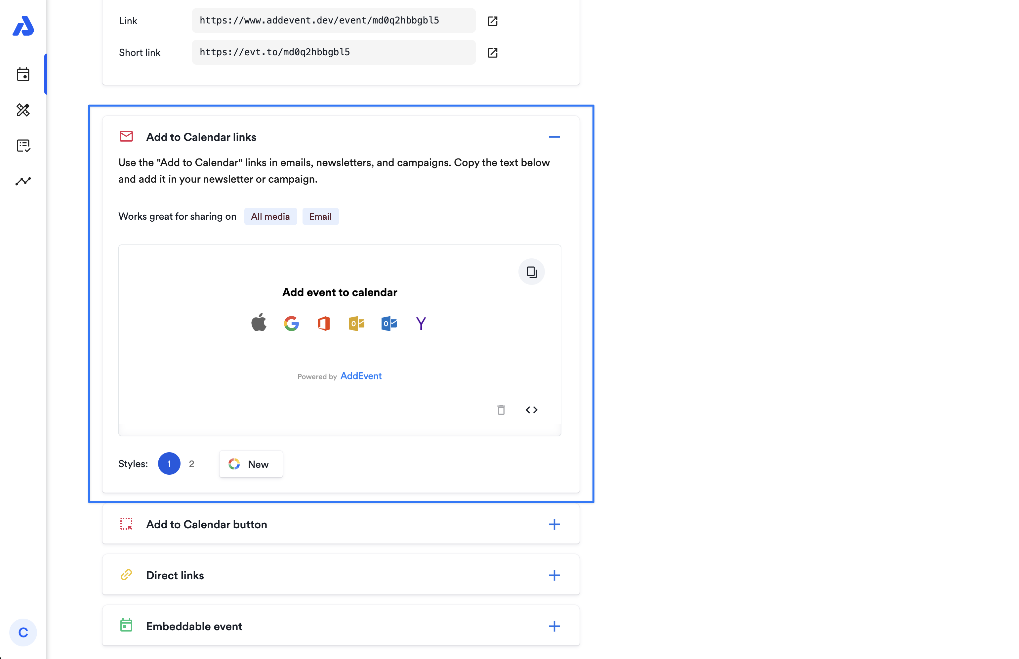Click the trash delete icon

[x=501, y=410]
